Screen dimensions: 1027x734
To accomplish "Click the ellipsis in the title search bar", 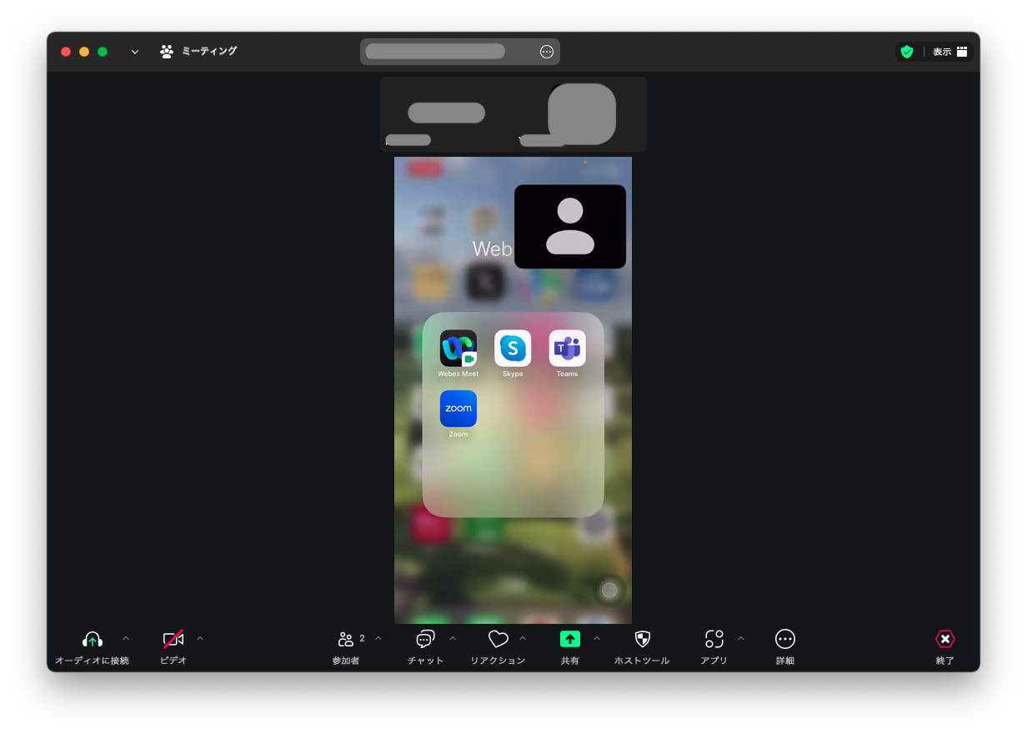I will (x=547, y=52).
